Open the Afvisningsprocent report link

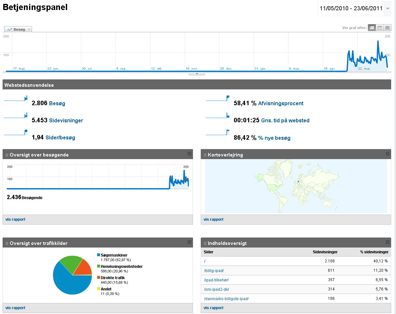pyautogui.click(x=280, y=103)
